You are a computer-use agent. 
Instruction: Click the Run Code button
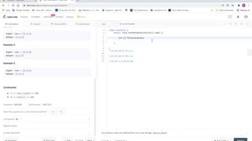tap(222, 140)
